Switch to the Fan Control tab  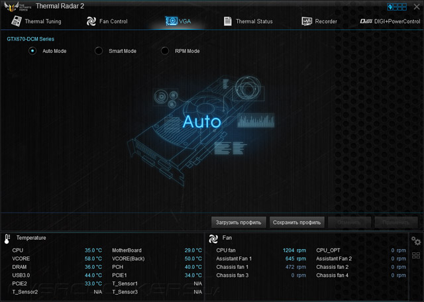[x=107, y=21]
